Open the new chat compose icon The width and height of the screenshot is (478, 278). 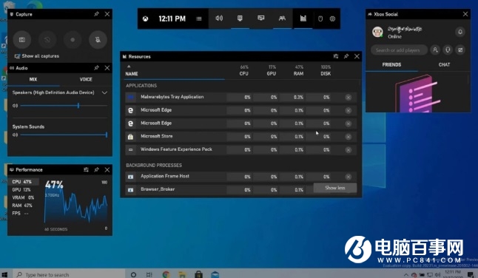click(x=461, y=50)
